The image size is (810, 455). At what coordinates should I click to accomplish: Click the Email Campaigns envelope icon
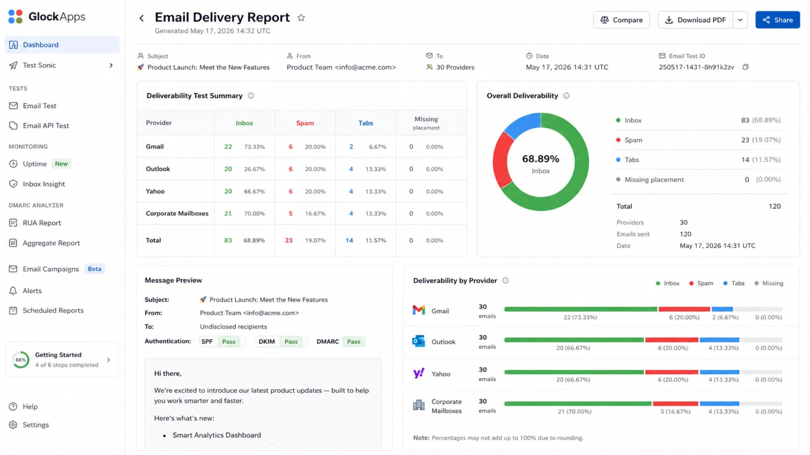point(13,269)
